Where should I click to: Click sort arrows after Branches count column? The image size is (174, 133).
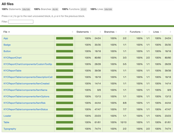(126, 32)
